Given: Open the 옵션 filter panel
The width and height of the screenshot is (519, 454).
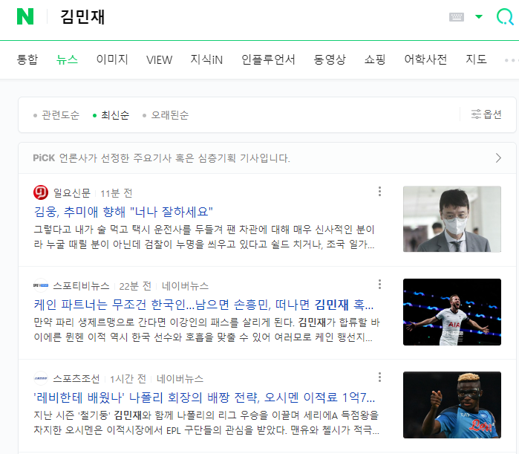Looking at the screenshot, I should (x=486, y=114).
